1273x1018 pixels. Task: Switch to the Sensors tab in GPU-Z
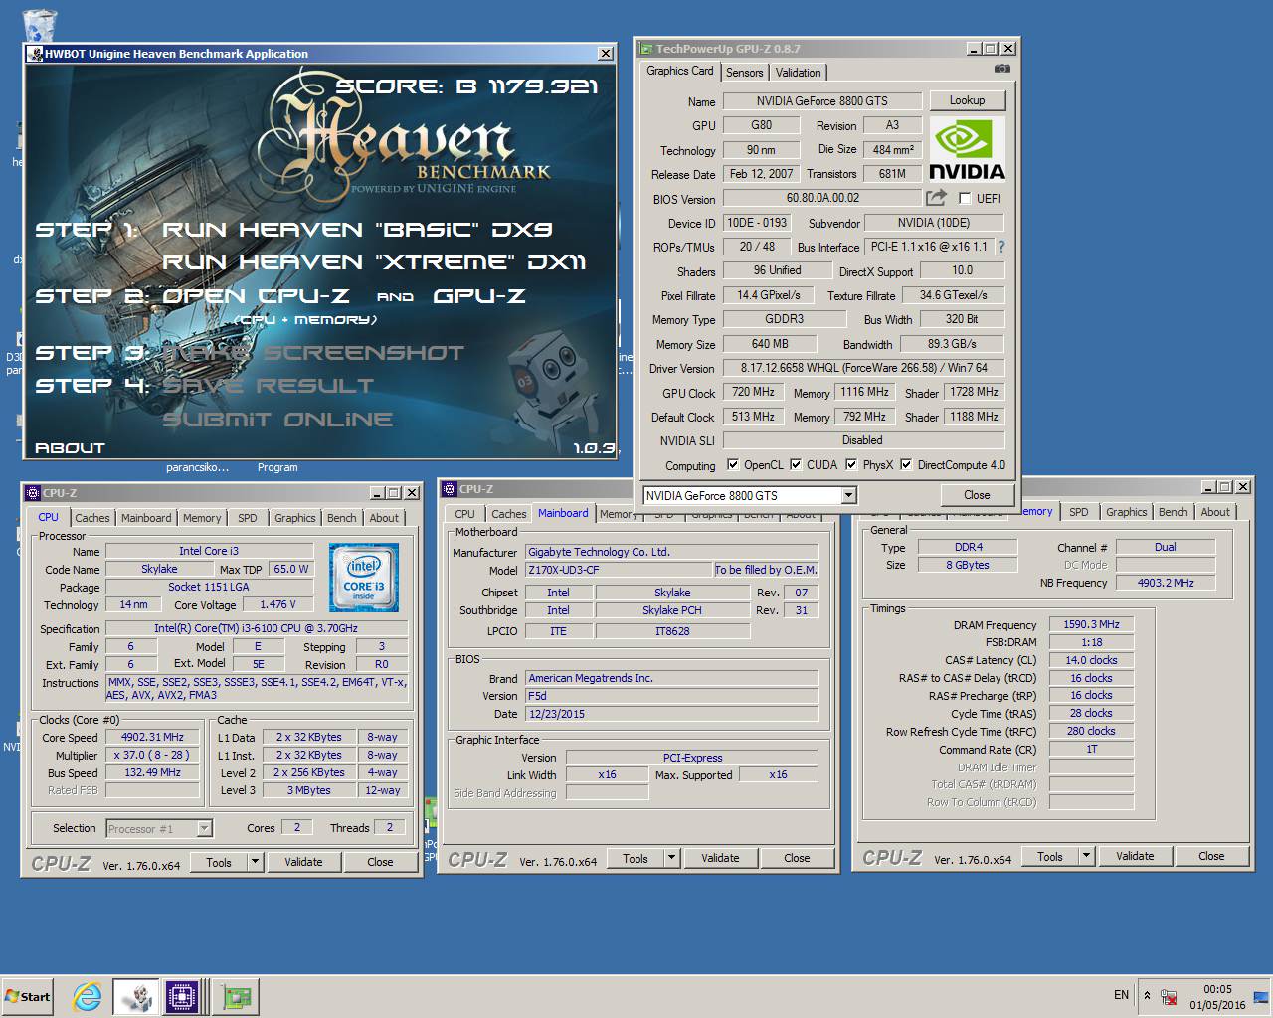tap(745, 72)
